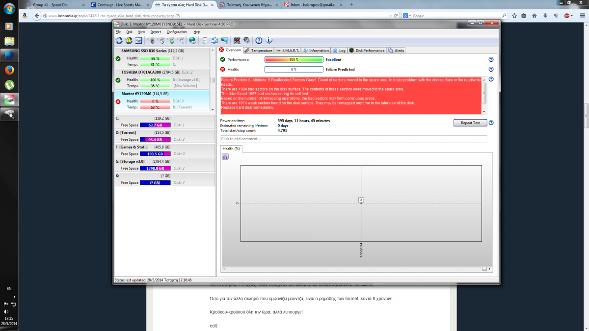Switch to the Temperature tab
The height and width of the screenshot is (331, 589).
click(258, 50)
